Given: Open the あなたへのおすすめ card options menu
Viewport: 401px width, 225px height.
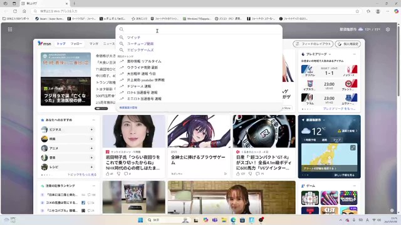Looking at the screenshot, I should pos(93,120).
